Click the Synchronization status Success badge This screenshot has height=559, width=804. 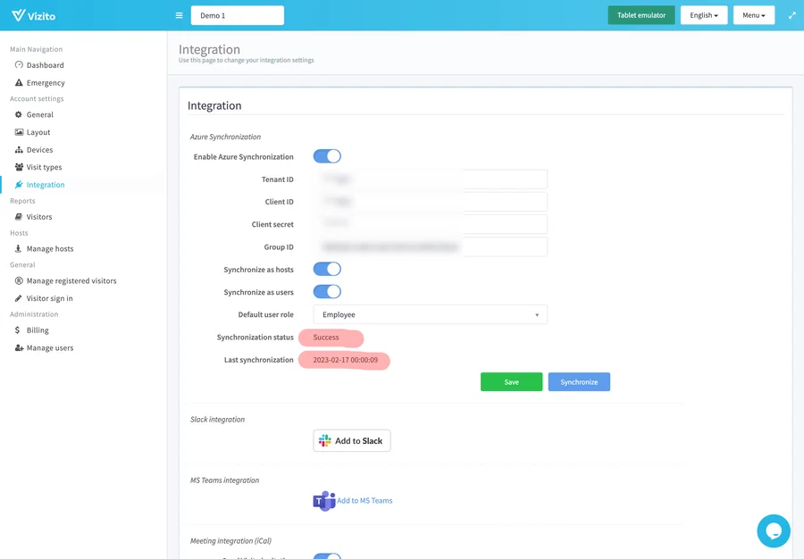pos(331,338)
